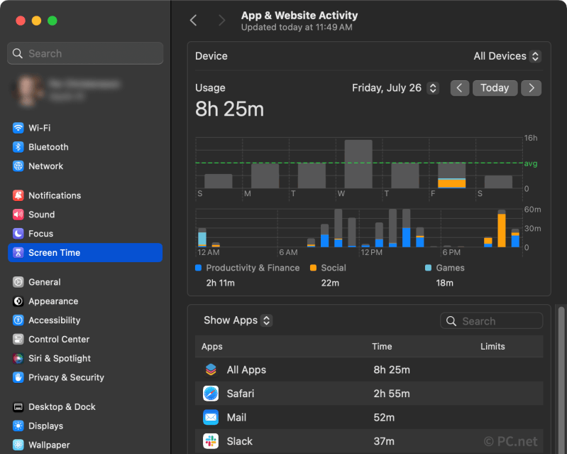Click the Mail app icon
This screenshot has width=567, height=454.
pos(211,418)
